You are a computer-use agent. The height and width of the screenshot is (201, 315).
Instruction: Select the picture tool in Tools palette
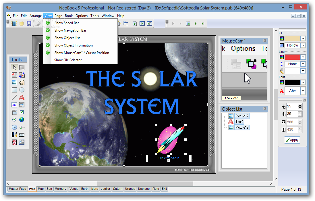(x=14, y=82)
